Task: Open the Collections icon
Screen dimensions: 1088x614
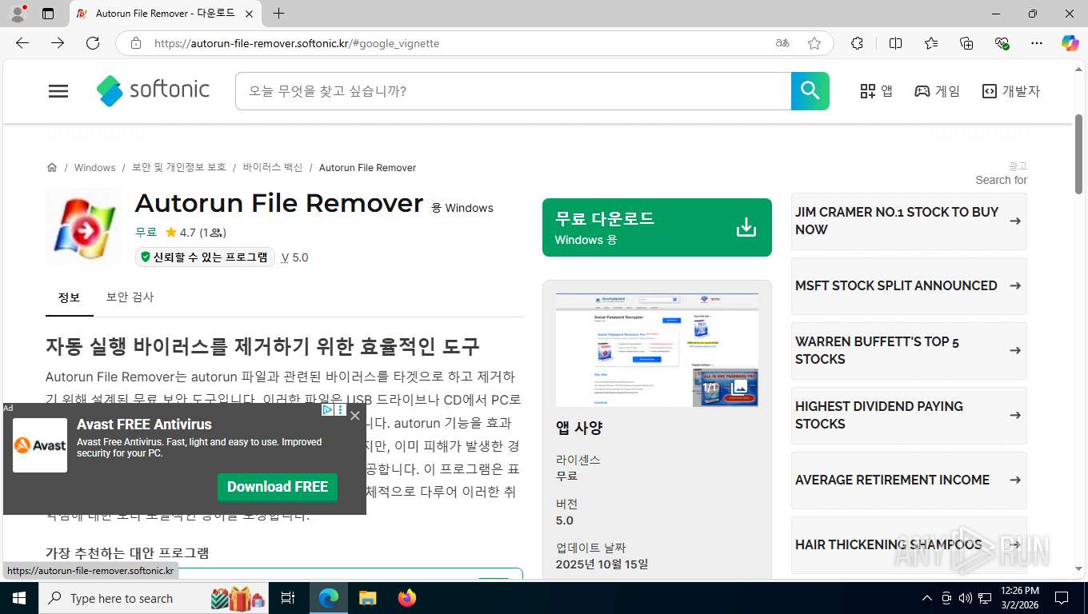Action: 966,43
